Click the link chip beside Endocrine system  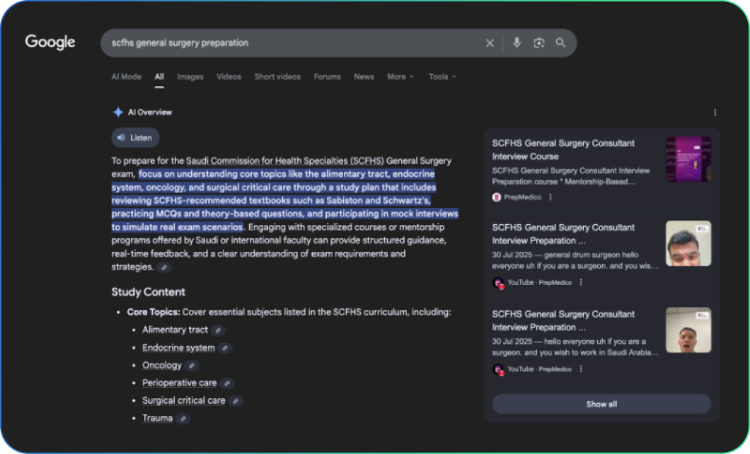(x=225, y=348)
